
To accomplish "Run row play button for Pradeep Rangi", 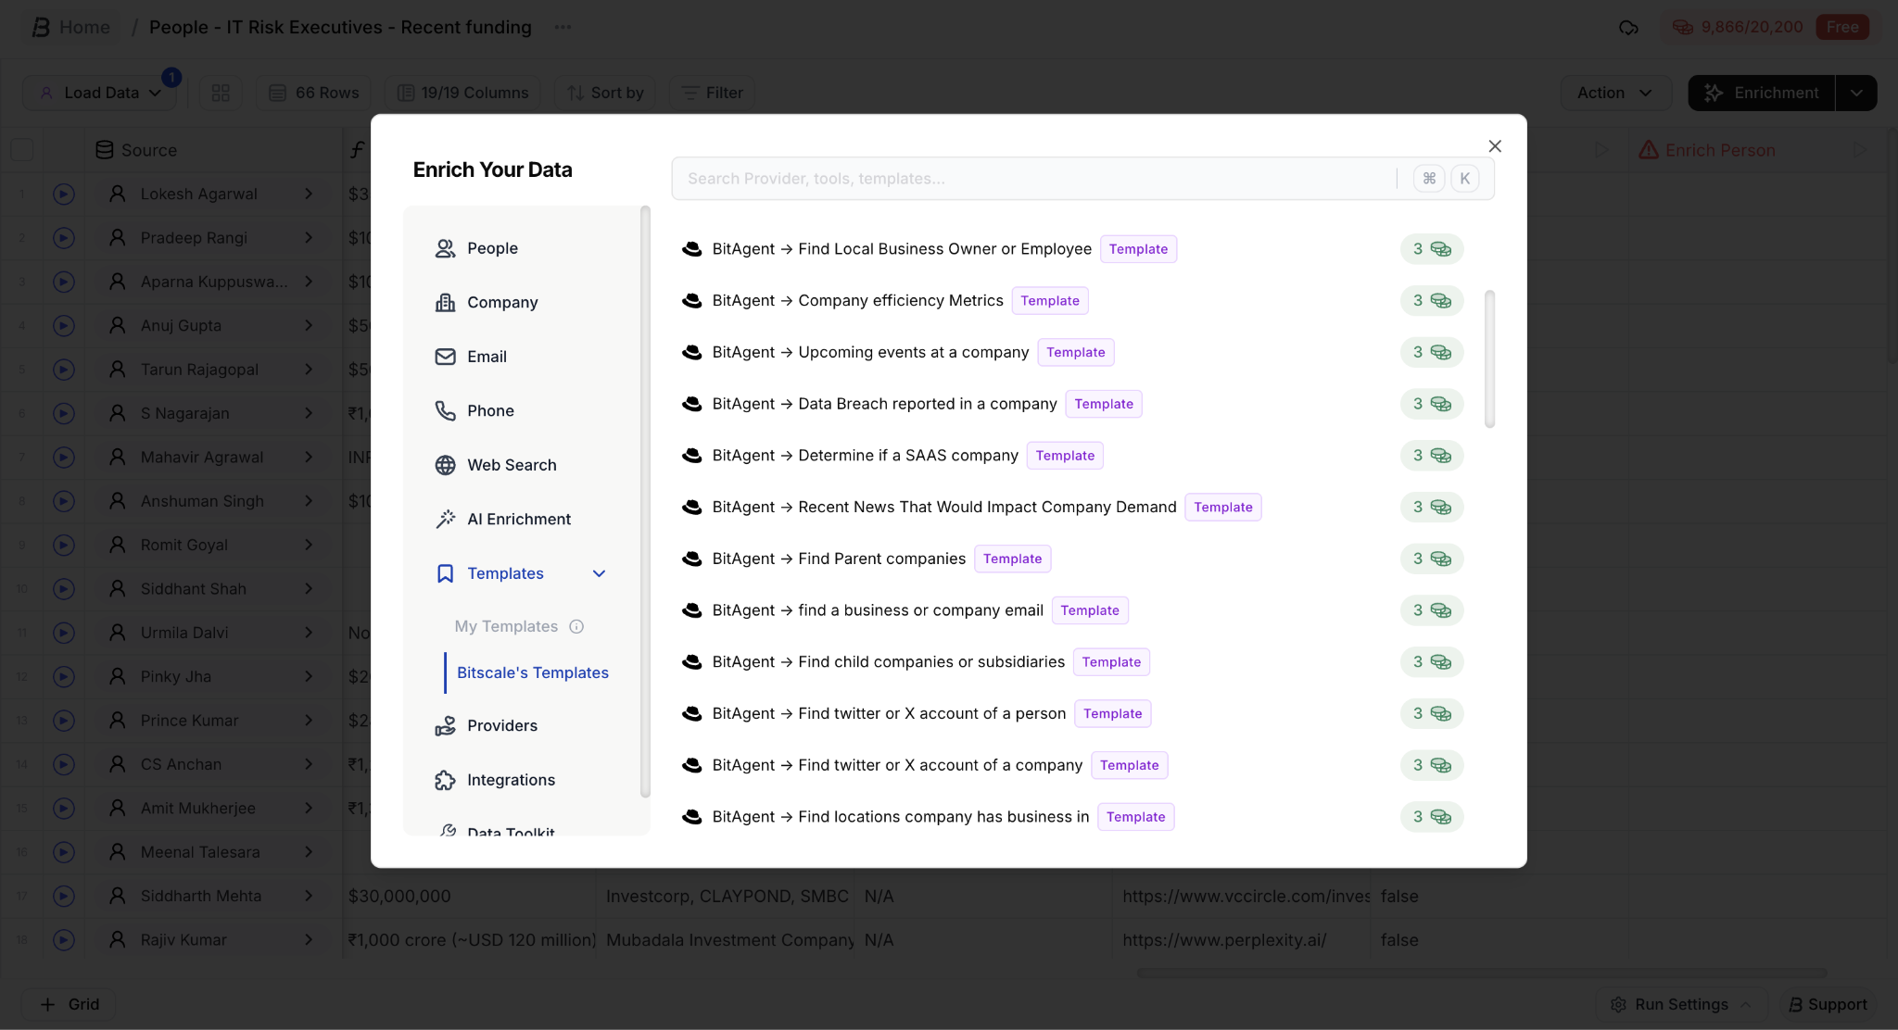I will (63, 237).
